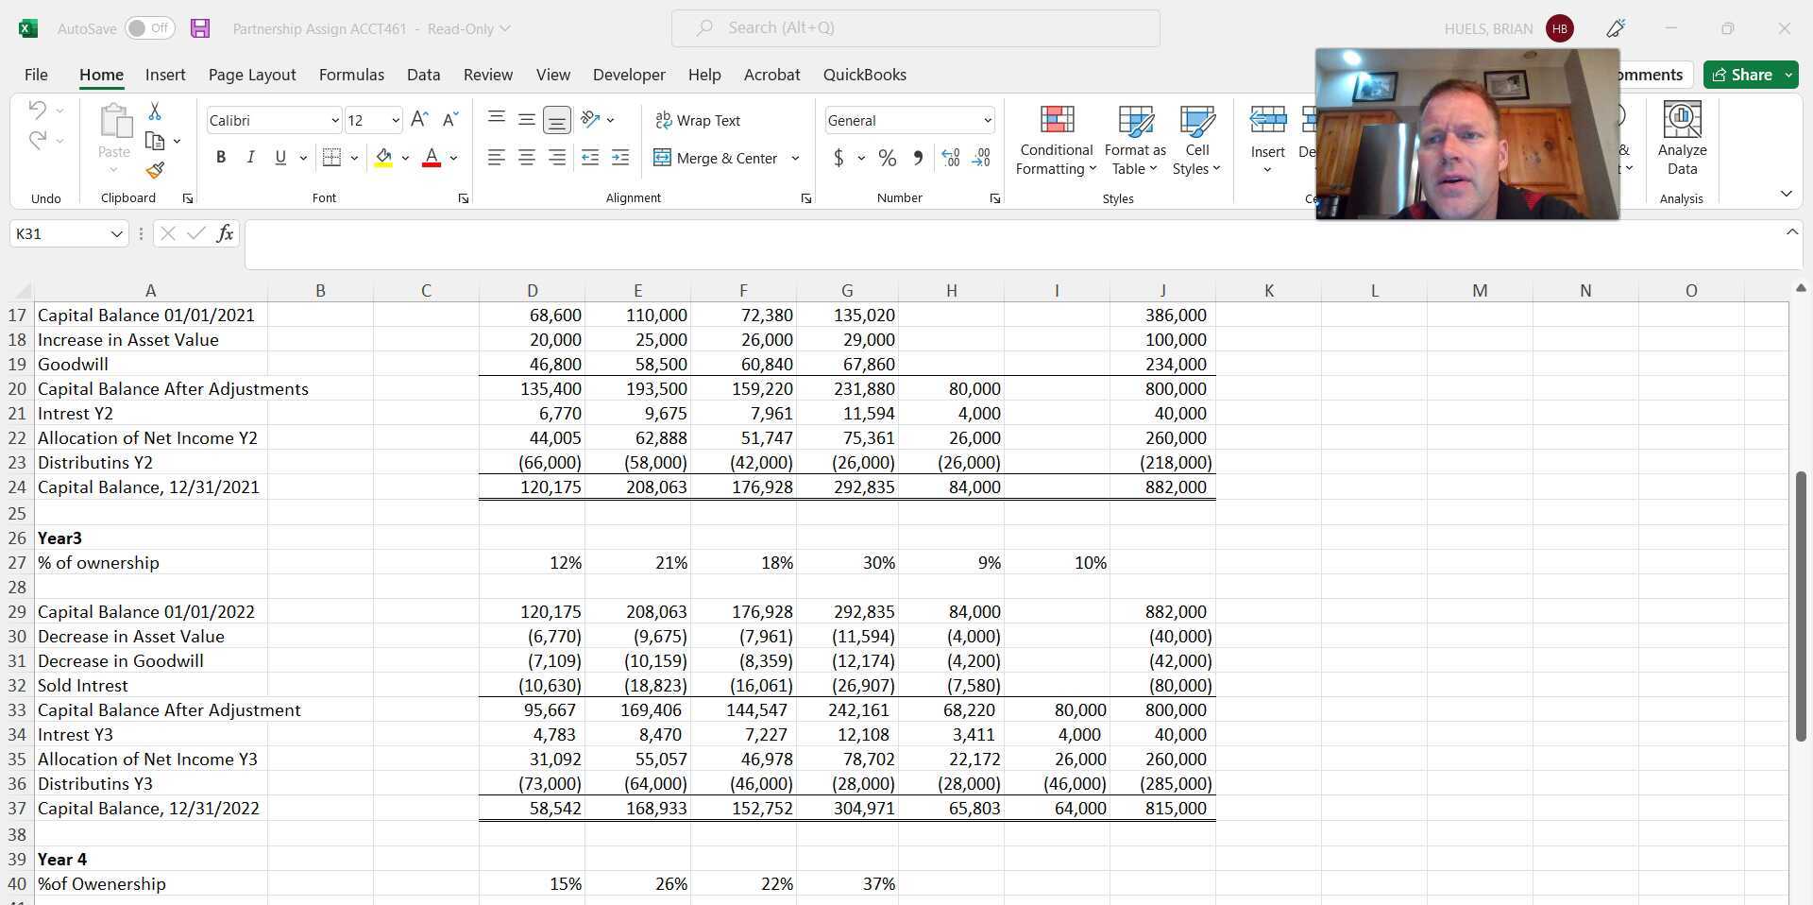The height and width of the screenshot is (905, 1813).
Task: Toggle Bold formatting
Action: tap(221, 158)
